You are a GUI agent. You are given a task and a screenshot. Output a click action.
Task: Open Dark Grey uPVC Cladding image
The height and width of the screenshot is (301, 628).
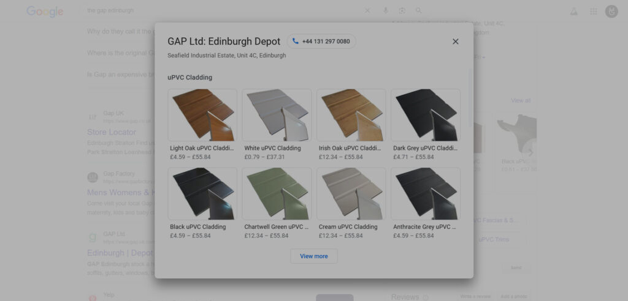click(426, 115)
